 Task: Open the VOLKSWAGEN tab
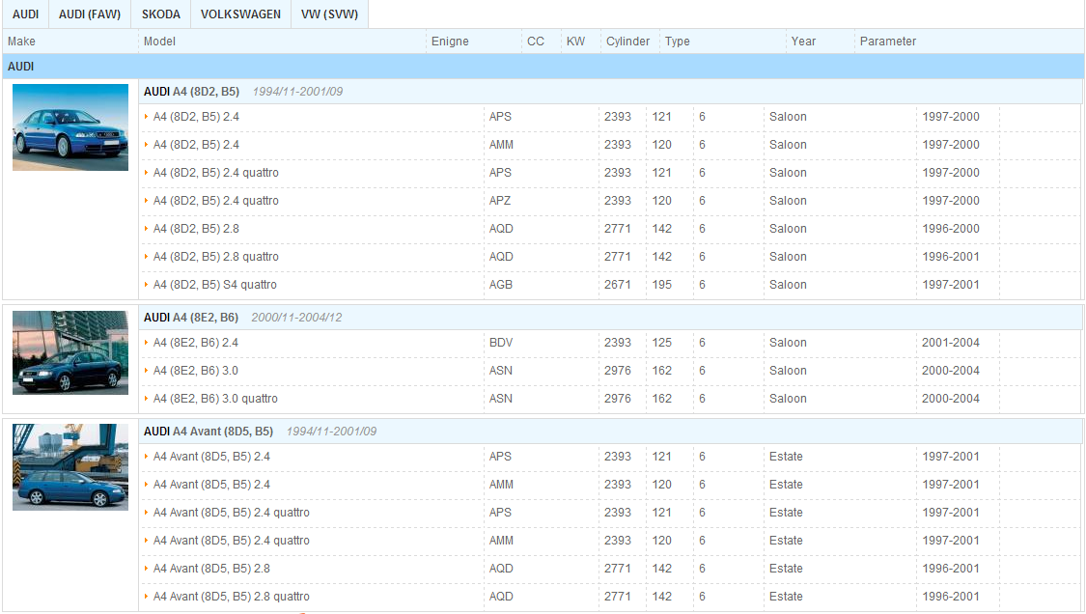[240, 14]
